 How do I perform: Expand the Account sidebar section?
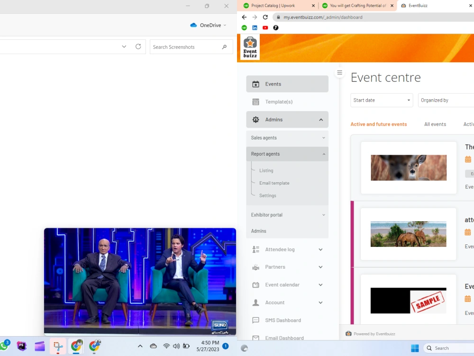click(287, 302)
